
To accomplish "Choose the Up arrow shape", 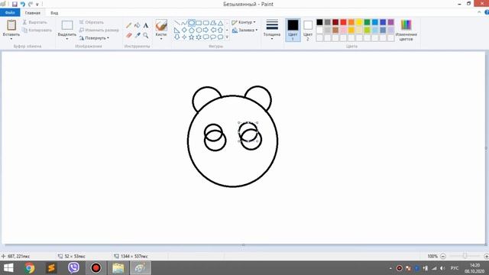I will 221,31.
